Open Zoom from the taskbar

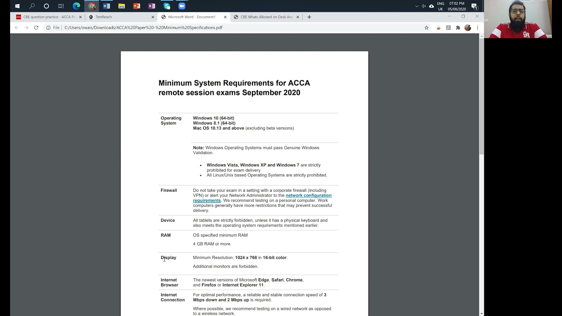click(182, 6)
